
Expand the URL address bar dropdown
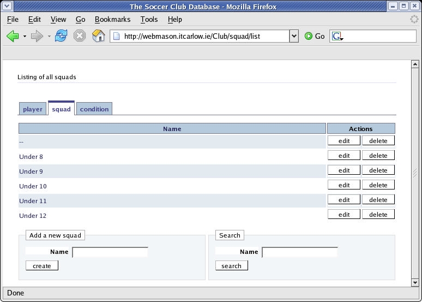point(294,37)
